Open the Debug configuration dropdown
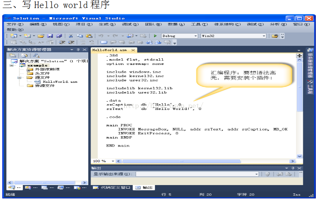This screenshot has width=320, height=203. tap(196, 36)
